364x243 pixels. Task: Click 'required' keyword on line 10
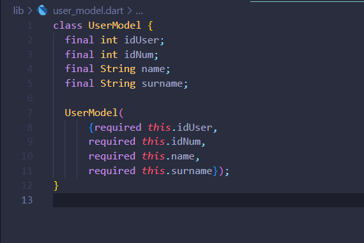click(x=112, y=156)
